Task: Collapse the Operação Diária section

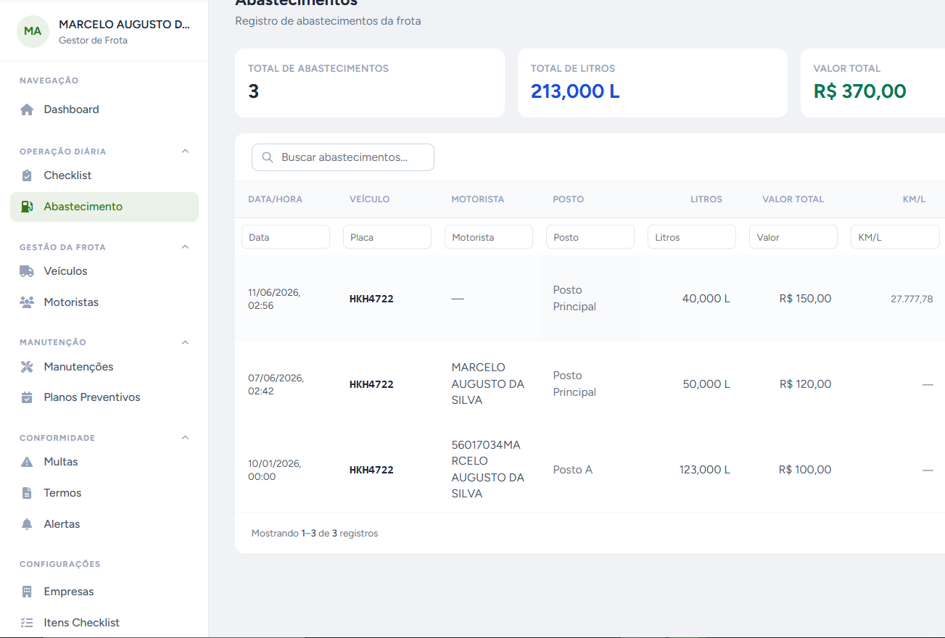Action: coord(185,152)
